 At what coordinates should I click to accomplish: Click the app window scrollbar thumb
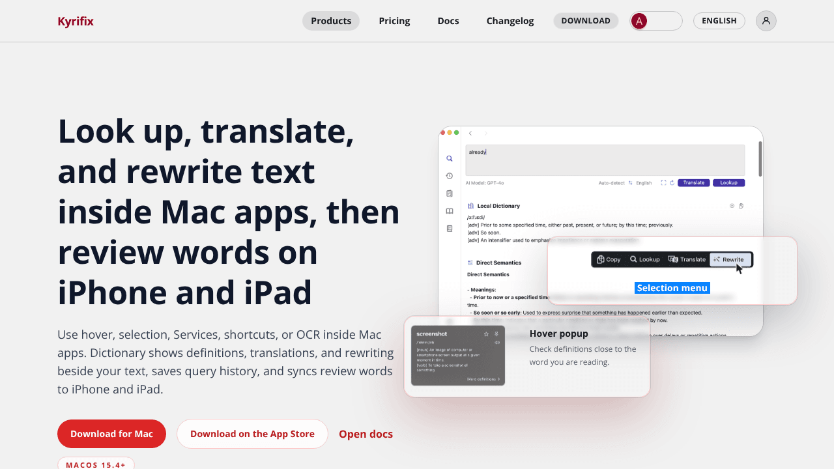pos(760,159)
